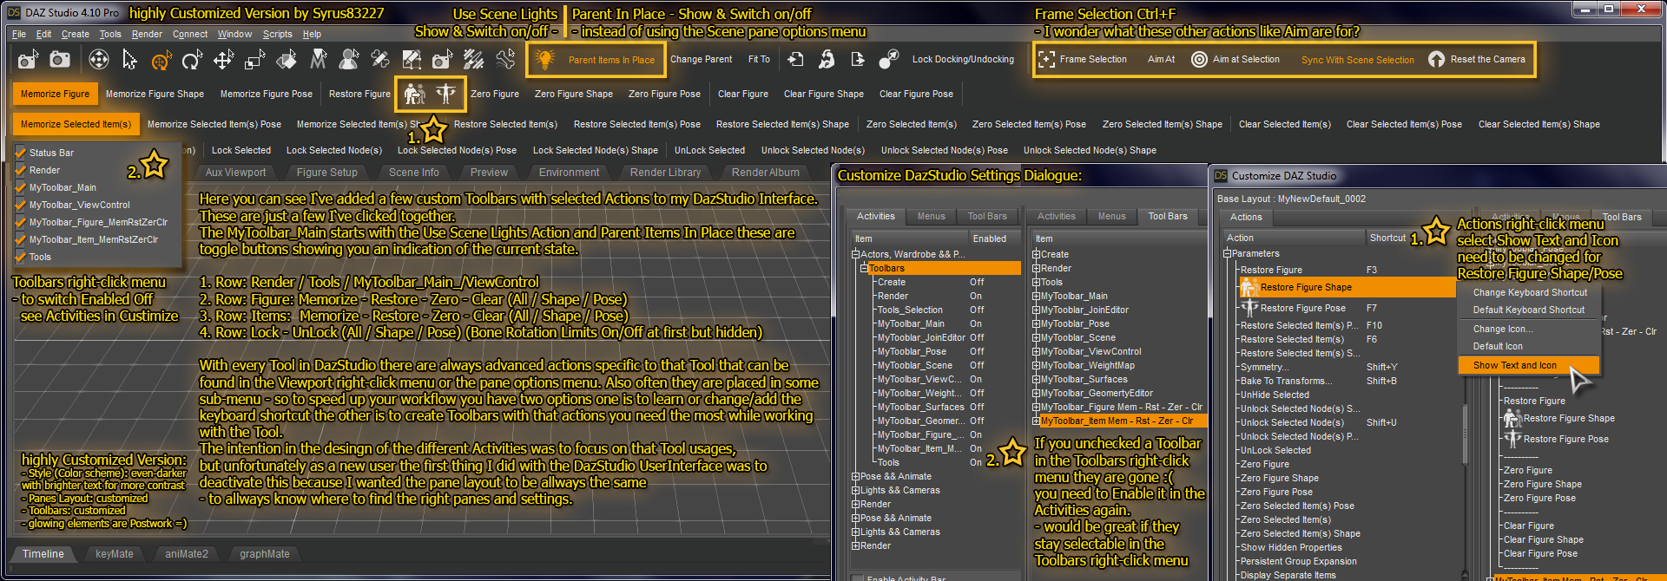Screen dimensions: 1667x581
Task: Open the Actions tab in Customize window
Action: [x=1246, y=217]
